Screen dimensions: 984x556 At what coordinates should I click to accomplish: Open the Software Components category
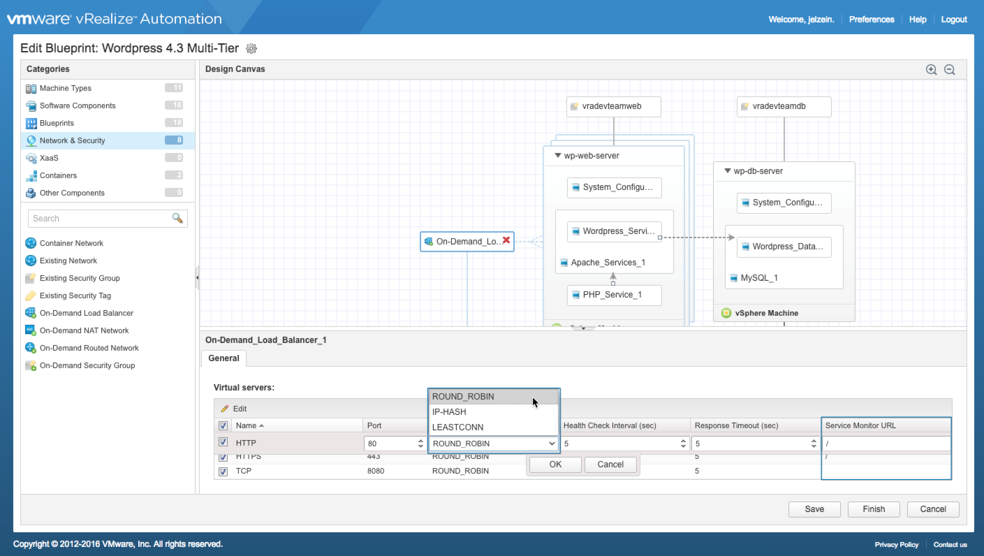pyautogui.click(x=108, y=105)
